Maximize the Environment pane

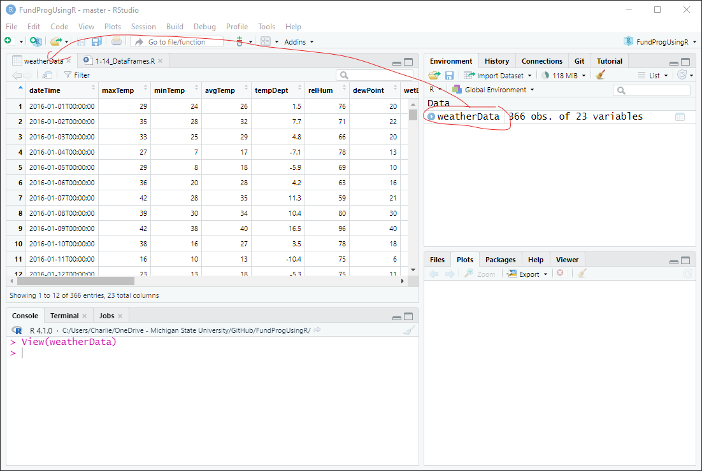coord(685,62)
